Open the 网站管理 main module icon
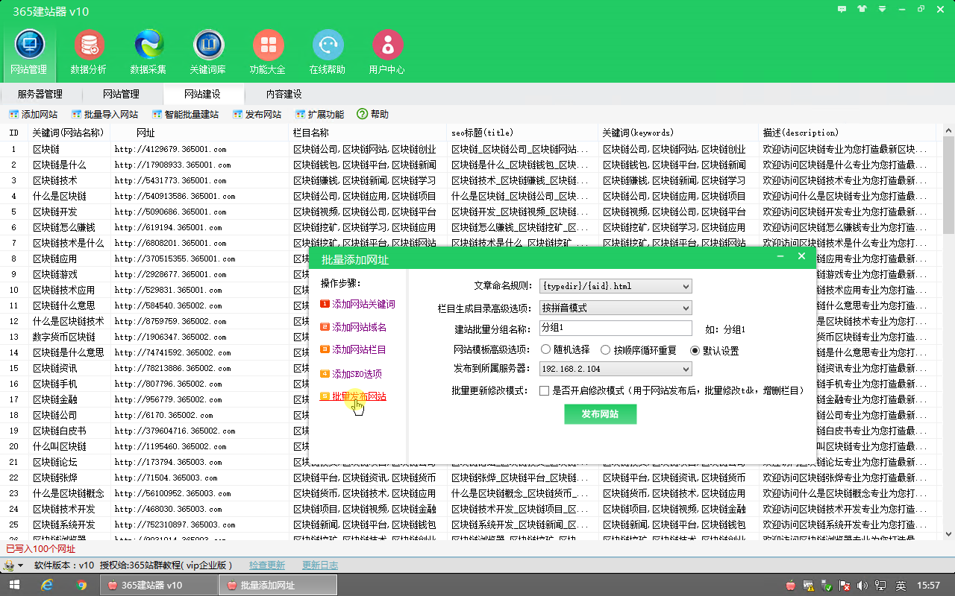Image resolution: width=955 pixels, height=596 pixels. click(x=29, y=52)
